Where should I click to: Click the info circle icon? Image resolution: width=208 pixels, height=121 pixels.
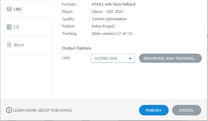[x=9, y=110]
